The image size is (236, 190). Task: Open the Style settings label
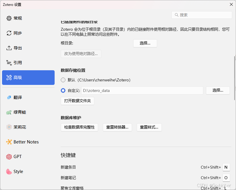click(x=18, y=172)
